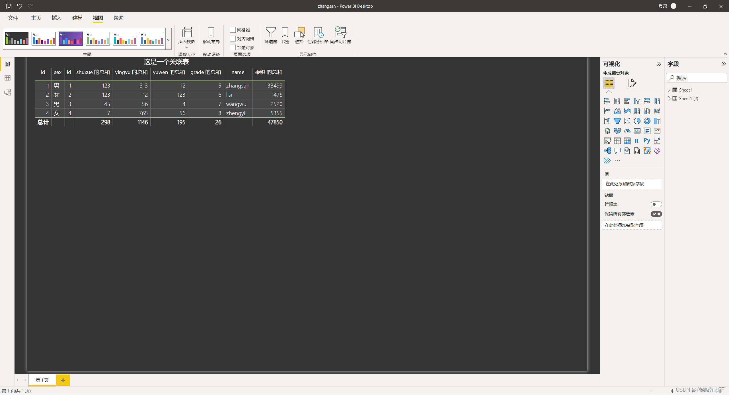Select the stacked bar chart visualization
This screenshot has width=729, height=395.
[607, 101]
